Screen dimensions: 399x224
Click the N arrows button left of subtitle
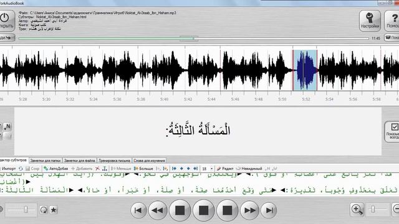(x=7, y=126)
